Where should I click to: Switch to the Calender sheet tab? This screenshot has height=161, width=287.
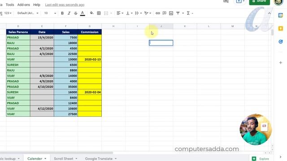click(x=35, y=158)
